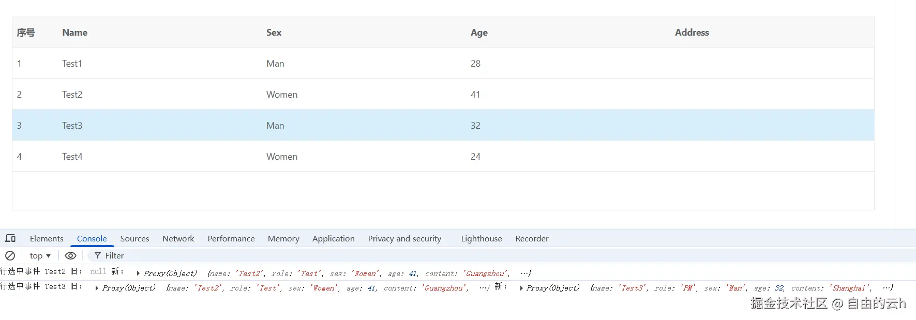
Task: Clear console with the circle-slash icon
Action: [x=10, y=255]
